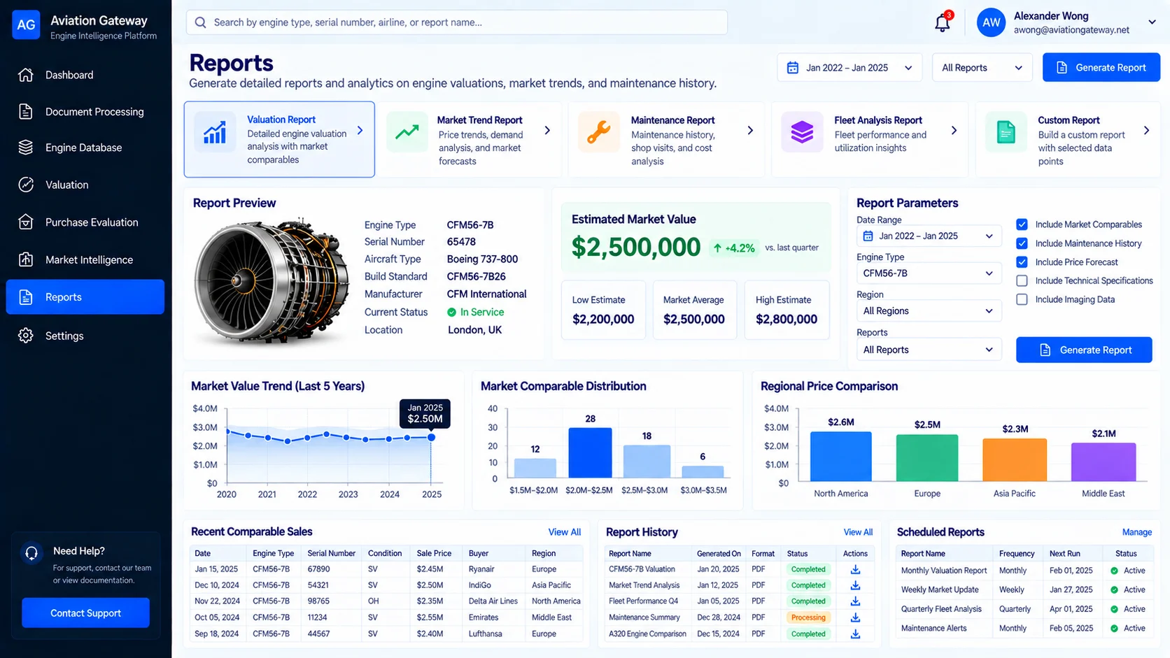Open the Reports dropdown in Report Parameters

point(929,350)
